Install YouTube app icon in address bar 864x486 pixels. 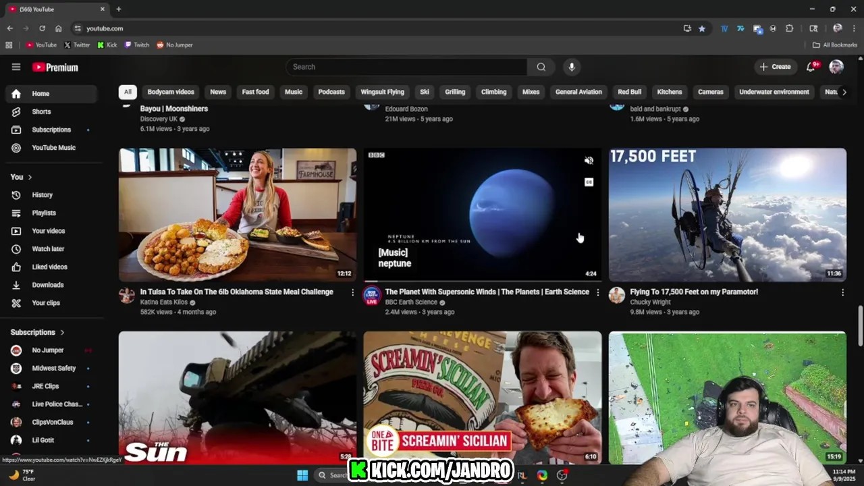[x=687, y=28]
